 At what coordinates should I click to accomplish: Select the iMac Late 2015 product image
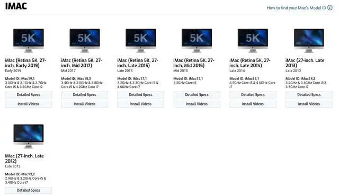[x=141, y=40]
